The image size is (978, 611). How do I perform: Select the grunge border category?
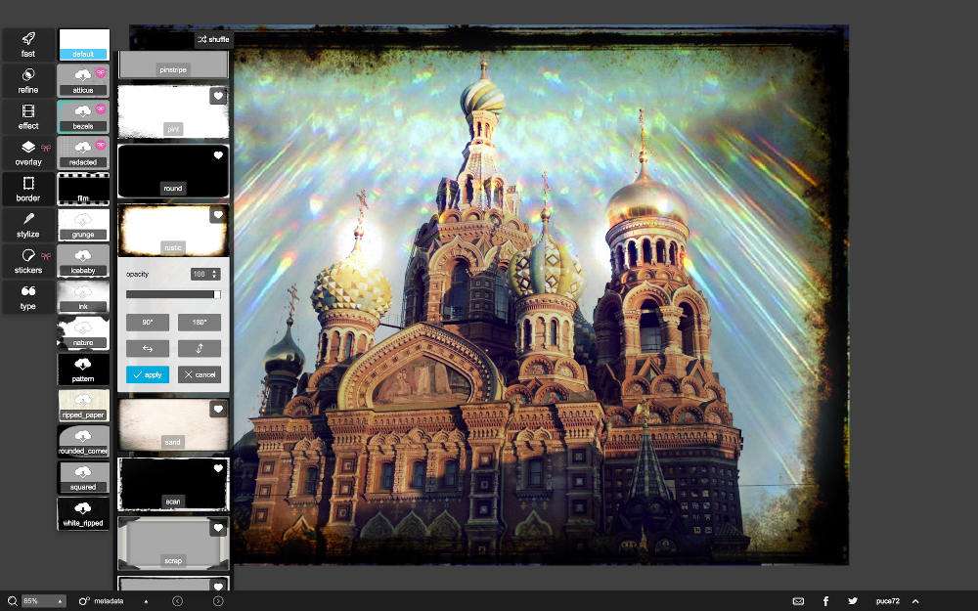83,225
